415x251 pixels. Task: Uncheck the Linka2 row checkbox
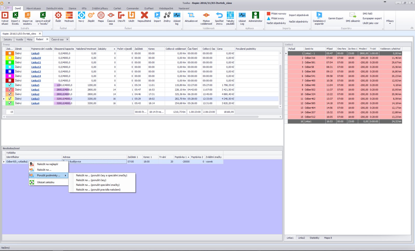pos(10,94)
